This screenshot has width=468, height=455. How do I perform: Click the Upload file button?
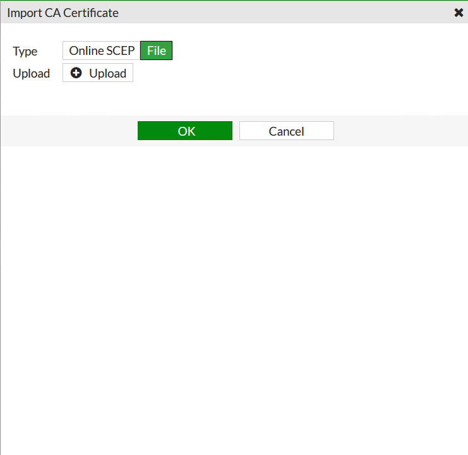point(98,73)
